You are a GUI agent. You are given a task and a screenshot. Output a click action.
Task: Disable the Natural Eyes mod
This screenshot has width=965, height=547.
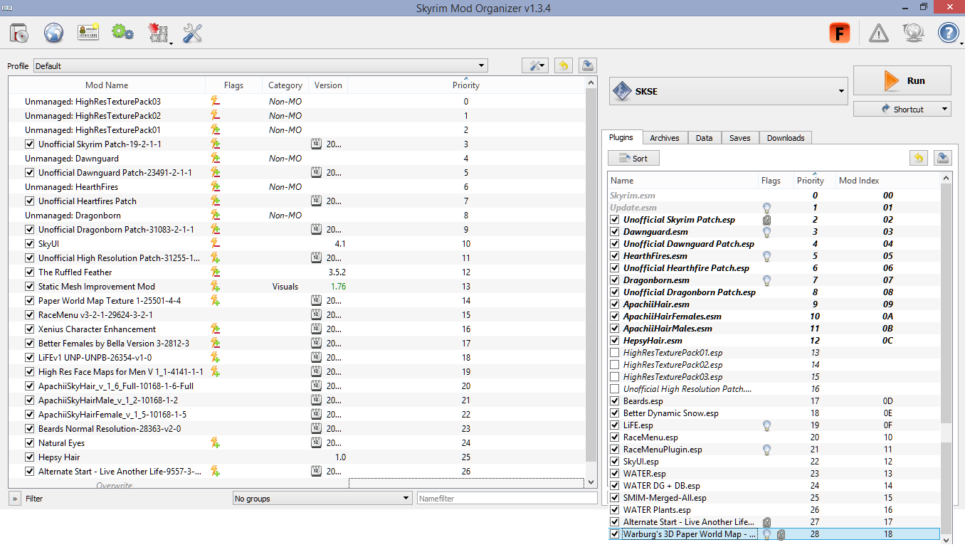pos(30,443)
